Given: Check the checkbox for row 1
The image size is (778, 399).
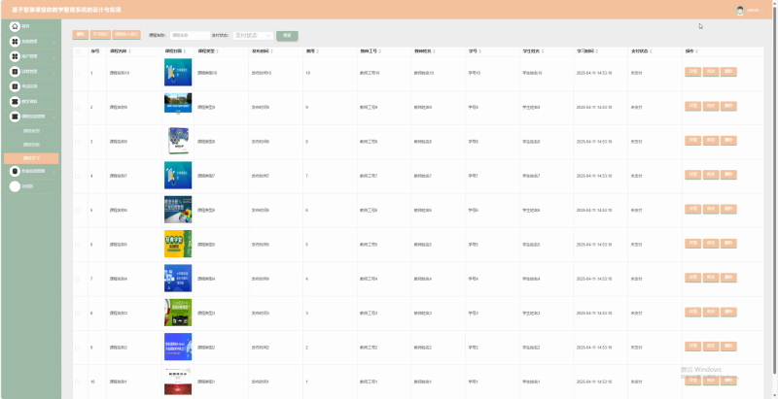Looking at the screenshot, I should (x=78, y=73).
